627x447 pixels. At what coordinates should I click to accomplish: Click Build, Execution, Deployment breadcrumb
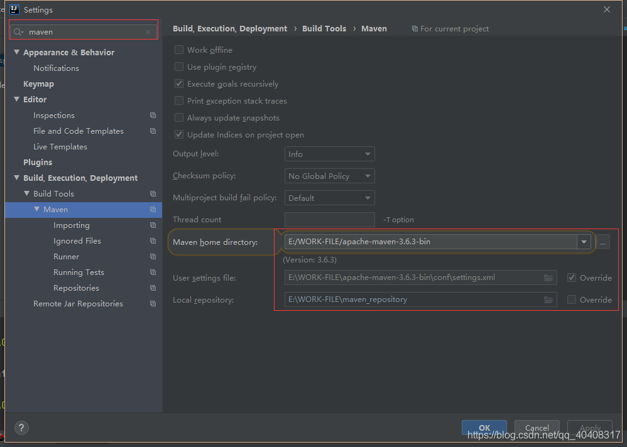pos(230,29)
